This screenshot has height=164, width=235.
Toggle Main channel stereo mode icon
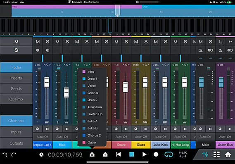210,50
